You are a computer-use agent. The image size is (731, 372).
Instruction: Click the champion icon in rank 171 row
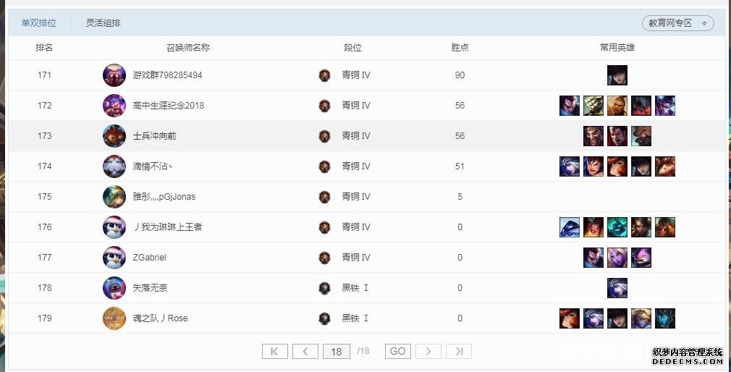pos(617,75)
